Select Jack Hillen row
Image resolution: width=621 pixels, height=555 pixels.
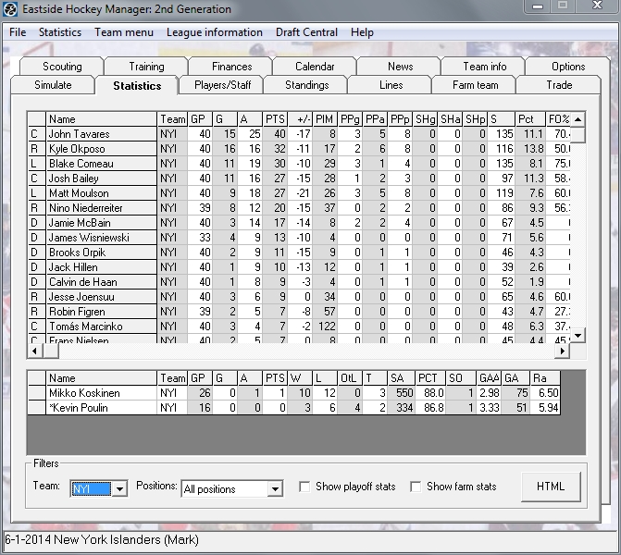[x=299, y=267]
